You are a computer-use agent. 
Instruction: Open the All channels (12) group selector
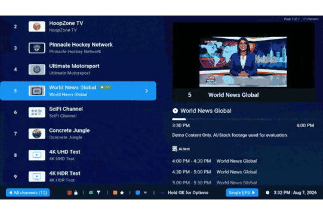[x=28, y=192]
